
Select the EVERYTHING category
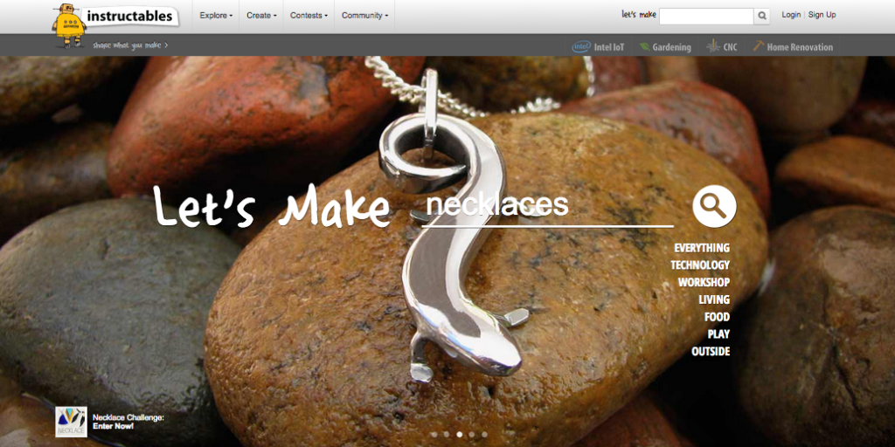tap(702, 248)
